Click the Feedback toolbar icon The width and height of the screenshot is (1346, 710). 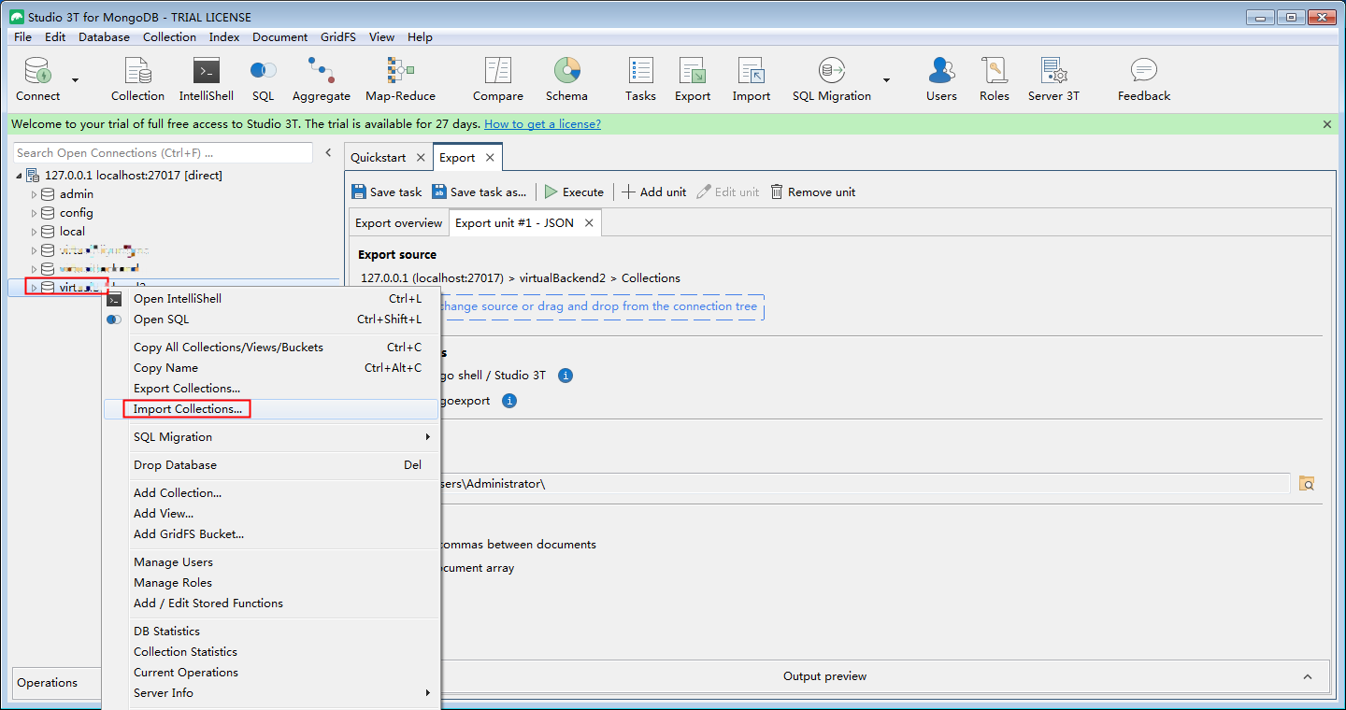pos(1144,79)
